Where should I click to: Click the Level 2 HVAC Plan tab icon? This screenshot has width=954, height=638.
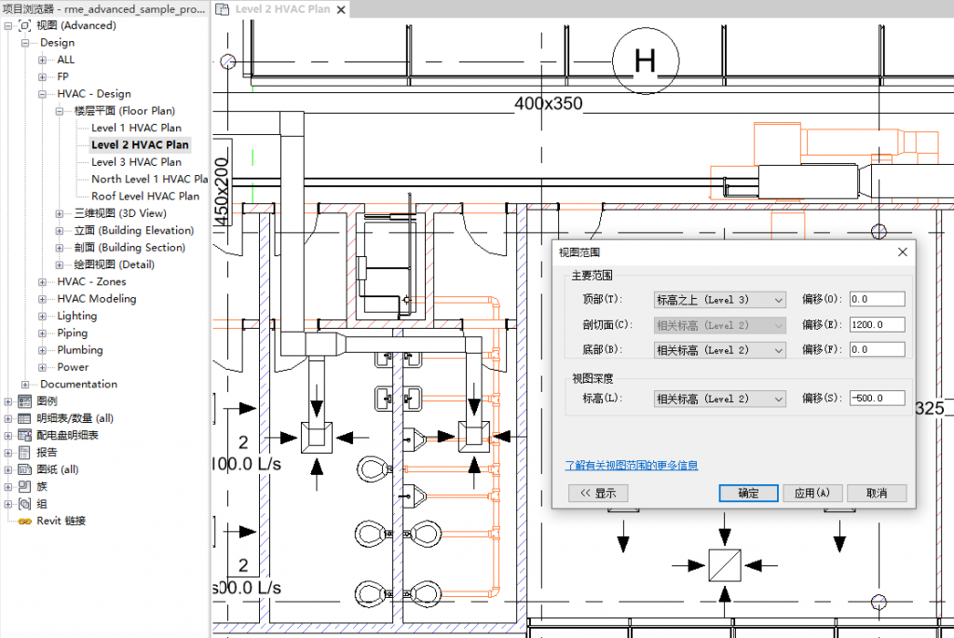tap(223, 9)
